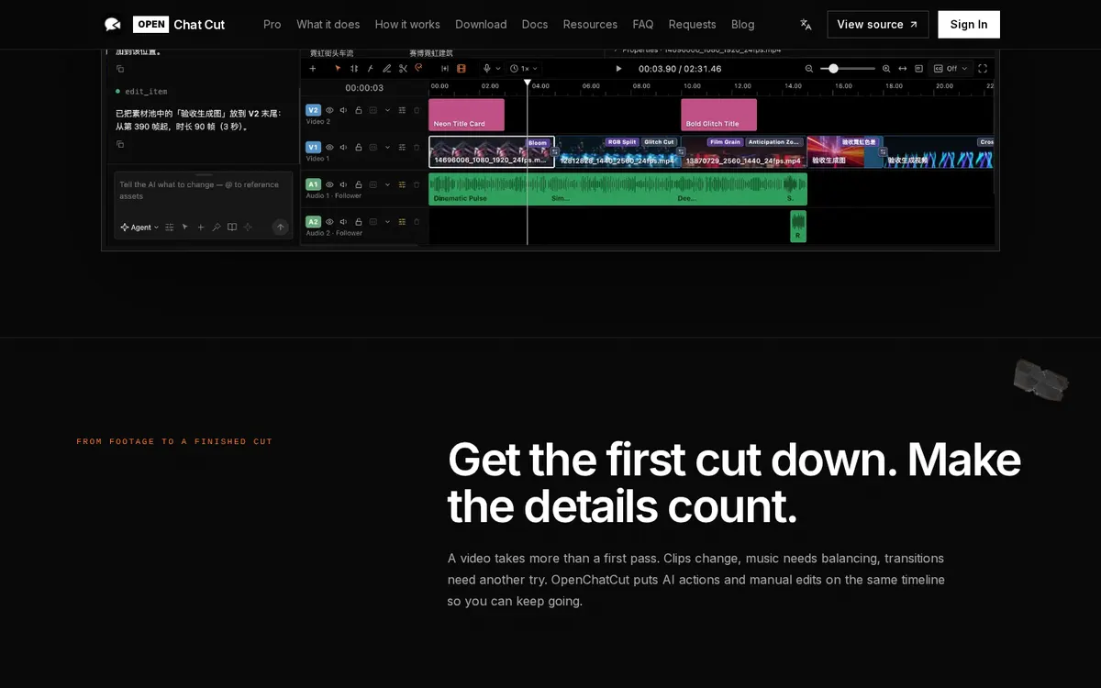Image resolution: width=1101 pixels, height=688 pixels.
Task: Click the RGB Split effect badge
Action: [x=622, y=142]
